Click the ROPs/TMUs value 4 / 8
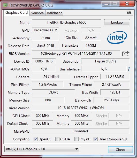137x158 pixels. [44, 69]
